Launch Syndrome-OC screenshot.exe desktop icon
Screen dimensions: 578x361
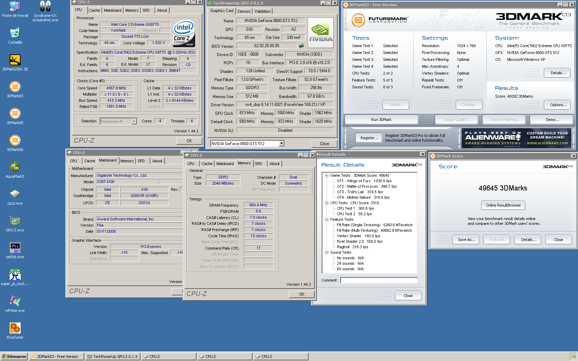(x=45, y=11)
